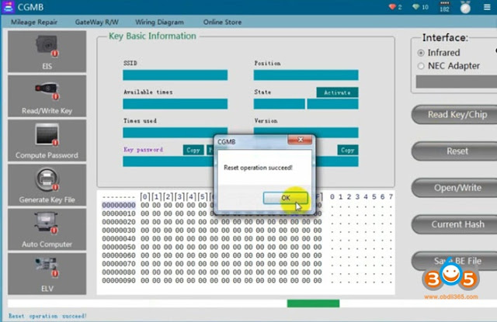Click the Position field

tap(306, 75)
